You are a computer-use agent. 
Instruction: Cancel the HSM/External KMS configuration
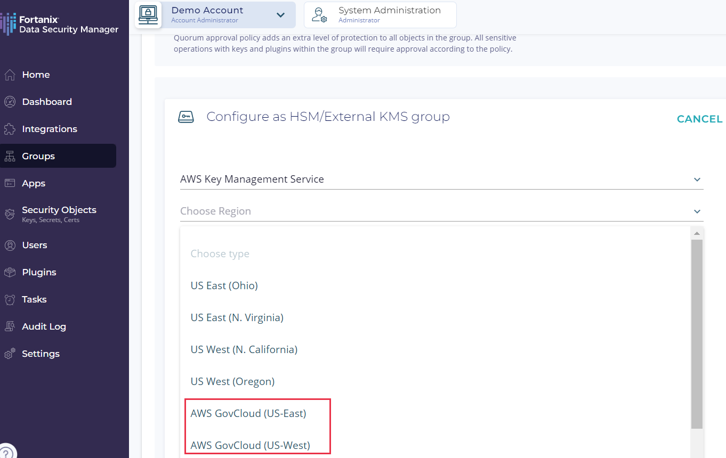[x=699, y=119]
